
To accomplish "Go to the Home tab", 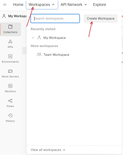I will point(18,4).
